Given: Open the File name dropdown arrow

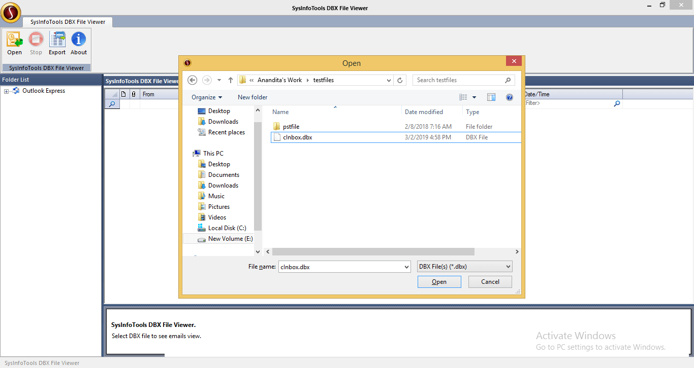Looking at the screenshot, I should pyautogui.click(x=406, y=267).
